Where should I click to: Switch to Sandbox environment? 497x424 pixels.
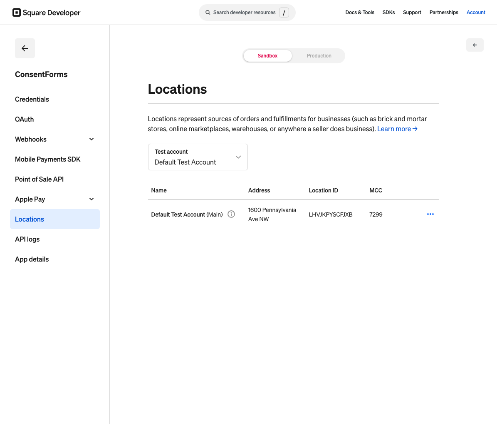(x=267, y=56)
